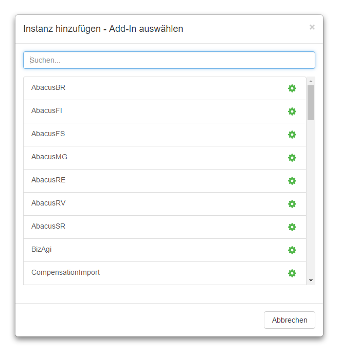This screenshot has height=356, width=341.
Task: Click the list scrollbar up arrow
Action: click(311, 81)
